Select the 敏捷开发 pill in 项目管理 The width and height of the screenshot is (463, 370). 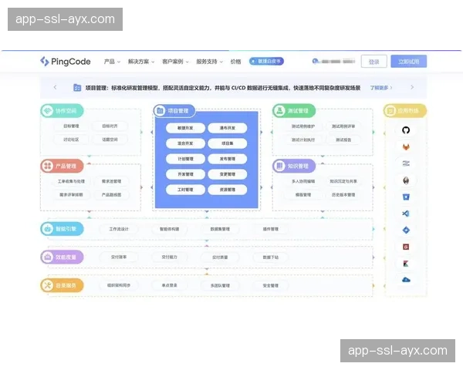(x=185, y=127)
